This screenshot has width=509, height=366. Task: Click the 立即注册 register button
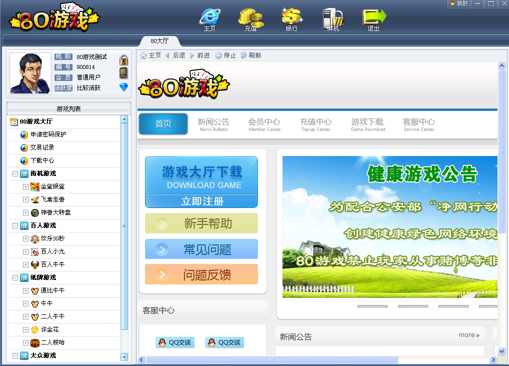(201, 201)
